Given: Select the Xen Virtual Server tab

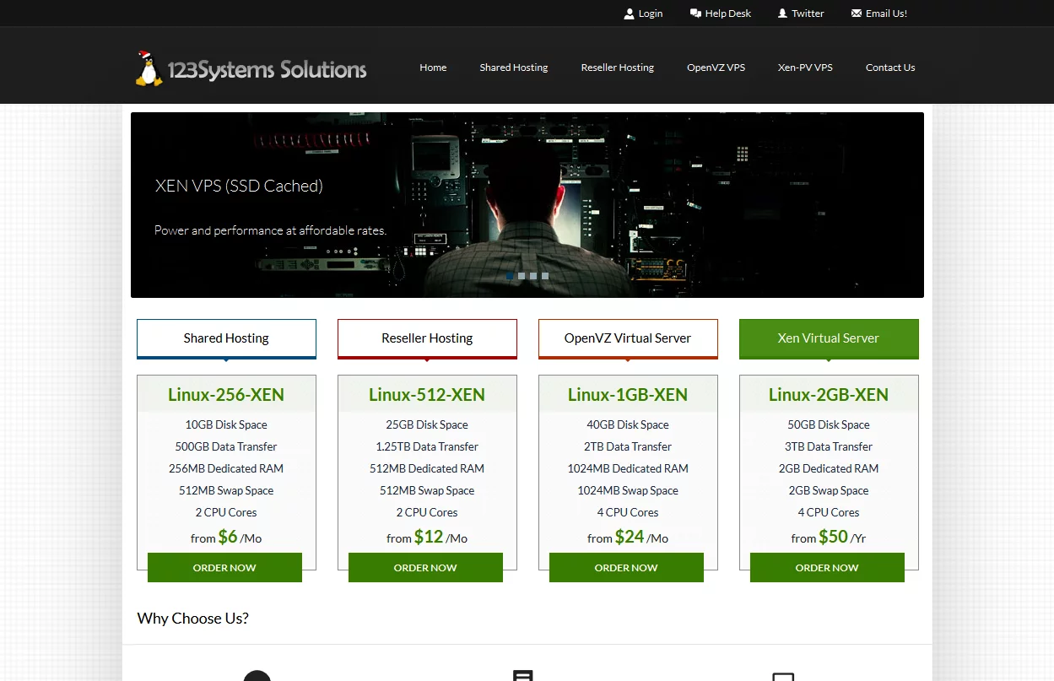Looking at the screenshot, I should click(829, 338).
